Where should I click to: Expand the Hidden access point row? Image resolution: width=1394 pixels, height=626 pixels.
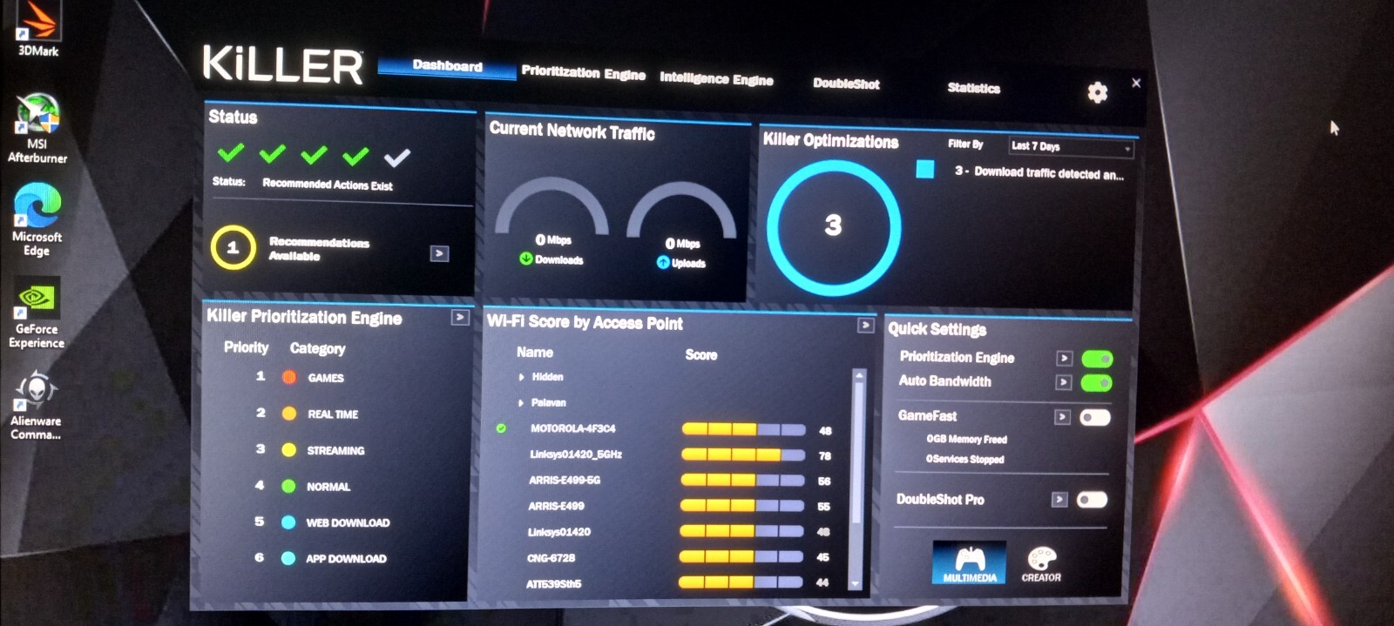click(x=521, y=377)
